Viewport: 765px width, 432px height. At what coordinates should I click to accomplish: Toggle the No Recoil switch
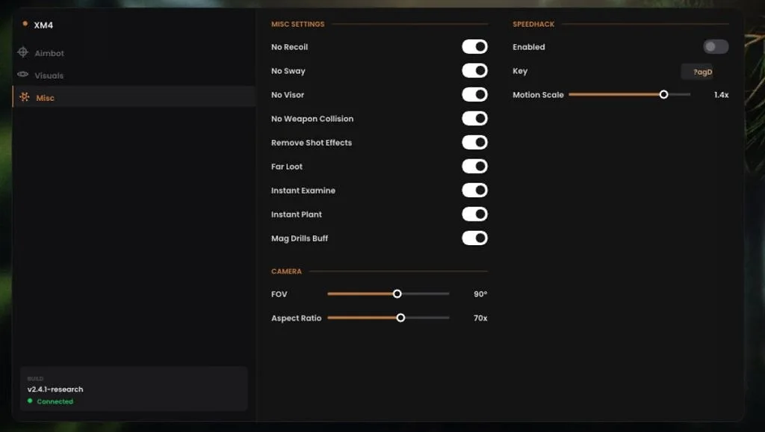click(474, 47)
